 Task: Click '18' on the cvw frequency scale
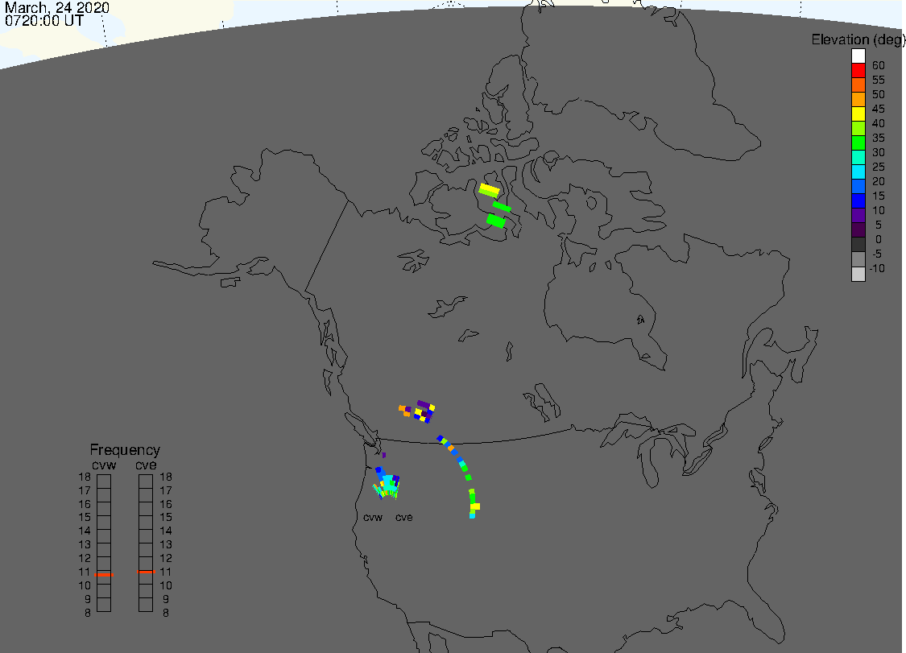(85, 477)
